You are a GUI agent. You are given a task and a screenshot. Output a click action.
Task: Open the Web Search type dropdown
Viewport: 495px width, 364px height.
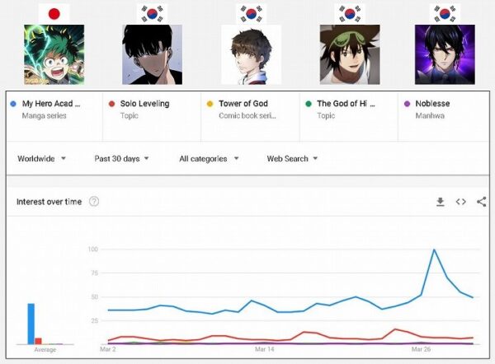tap(292, 158)
